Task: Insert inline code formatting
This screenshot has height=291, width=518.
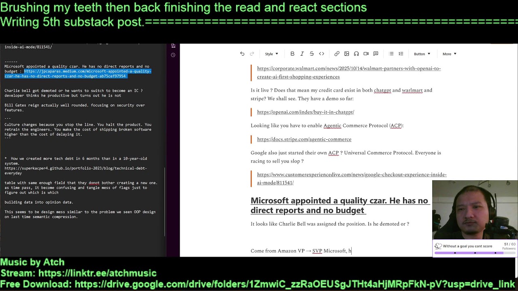Action: coord(321,54)
